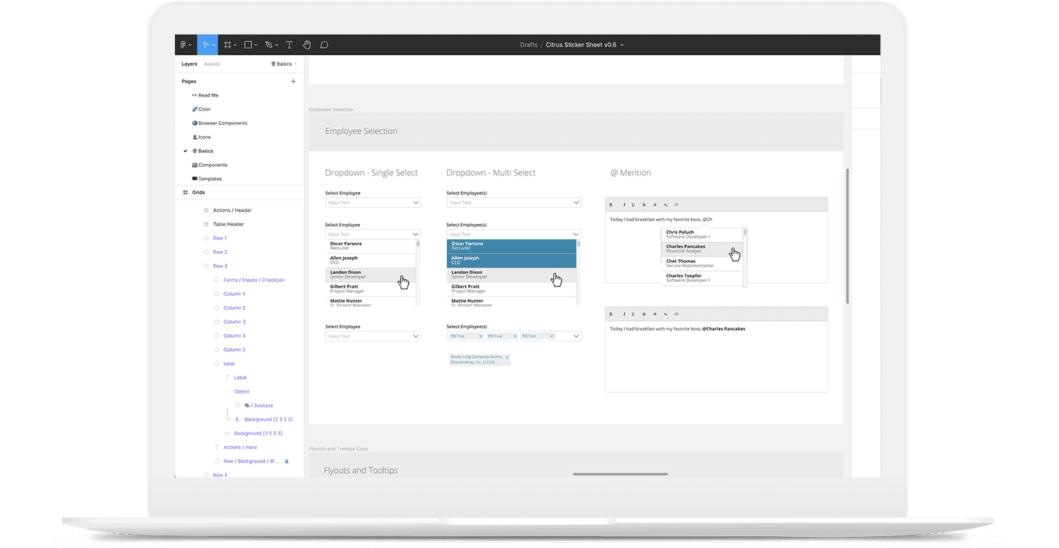This screenshot has height=548, width=1059.
Task: Select the Pen tool
Action: pos(269,45)
